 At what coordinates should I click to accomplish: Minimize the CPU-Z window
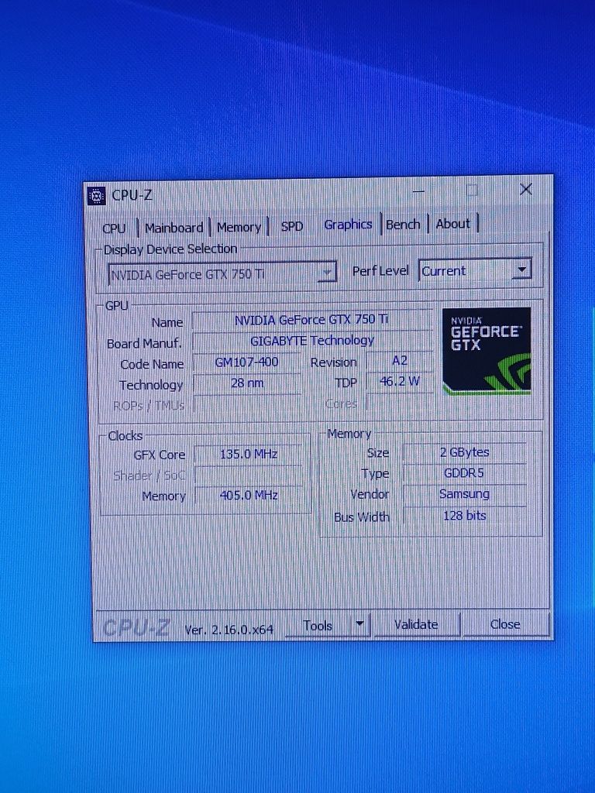click(x=418, y=192)
